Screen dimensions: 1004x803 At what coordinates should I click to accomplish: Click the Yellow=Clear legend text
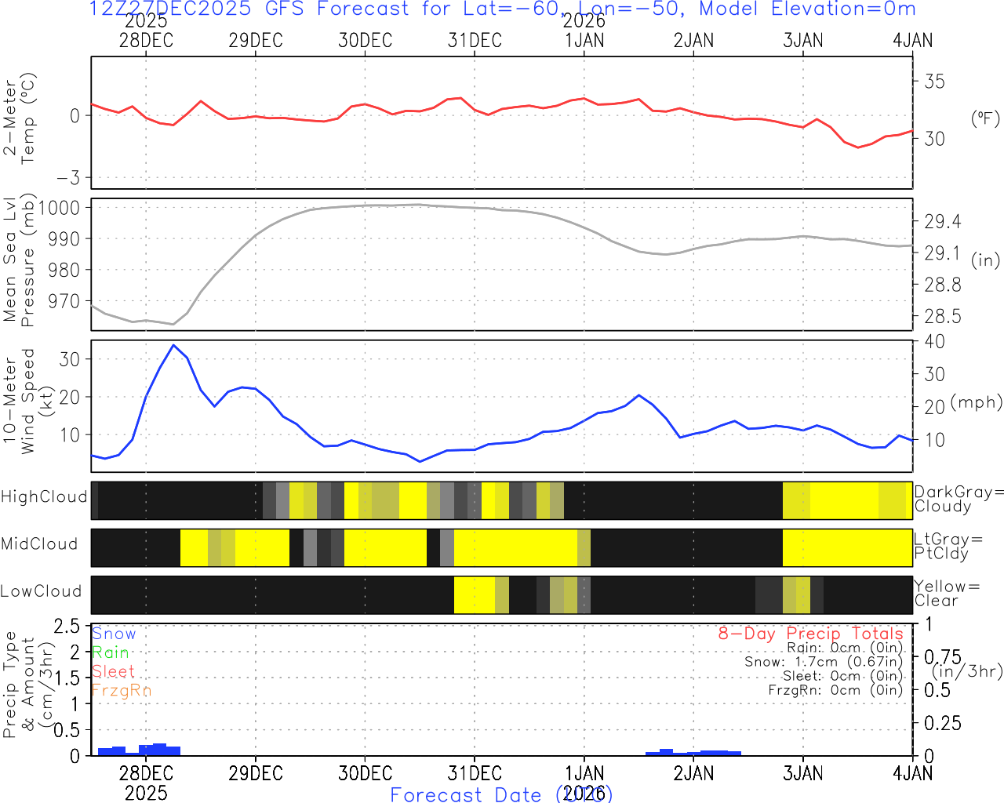click(x=947, y=594)
